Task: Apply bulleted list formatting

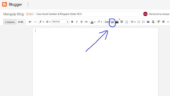Action: pos(143,22)
